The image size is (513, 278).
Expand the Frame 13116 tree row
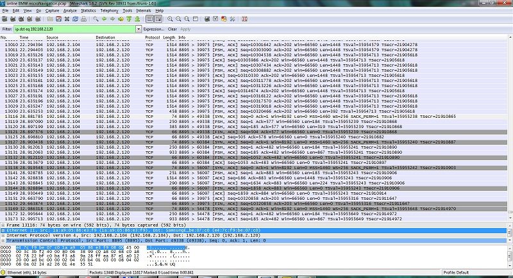3,225
